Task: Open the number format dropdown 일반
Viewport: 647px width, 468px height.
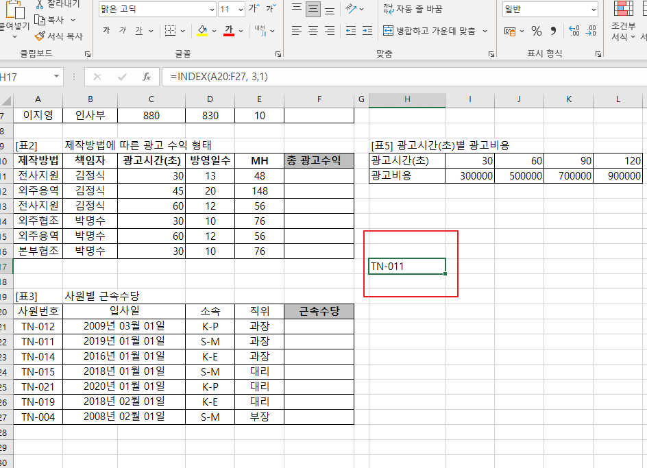Action: (x=594, y=9)
